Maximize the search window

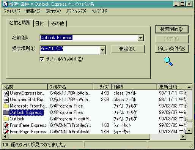point(182,4)
